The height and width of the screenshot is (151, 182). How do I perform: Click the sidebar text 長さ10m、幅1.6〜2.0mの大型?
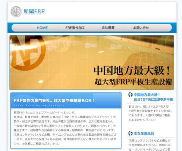coord(149,107)
